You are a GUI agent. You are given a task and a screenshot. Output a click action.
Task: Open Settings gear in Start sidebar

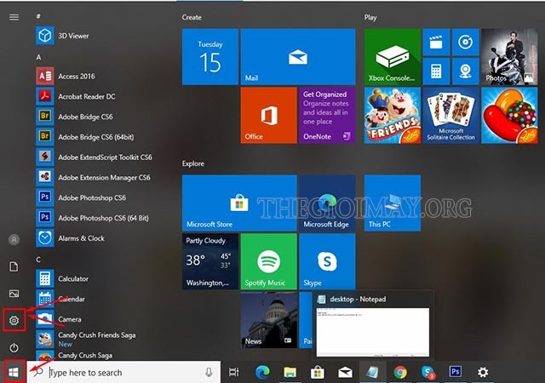[14, 320]
